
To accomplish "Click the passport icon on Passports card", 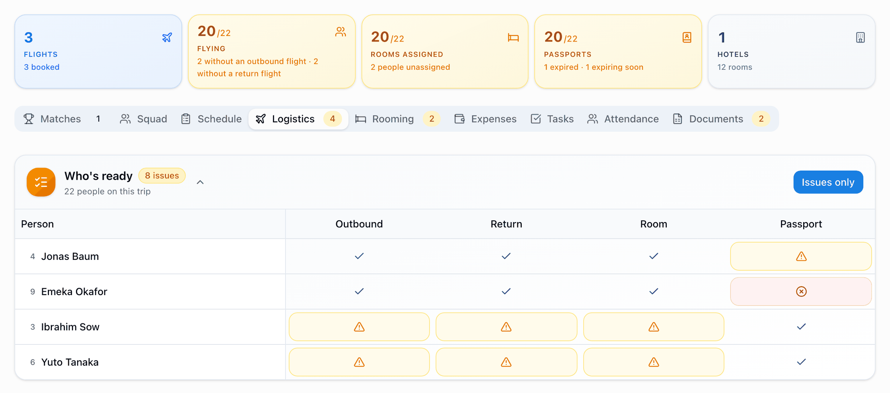I will pyautogui.click(x=687, y=37).
